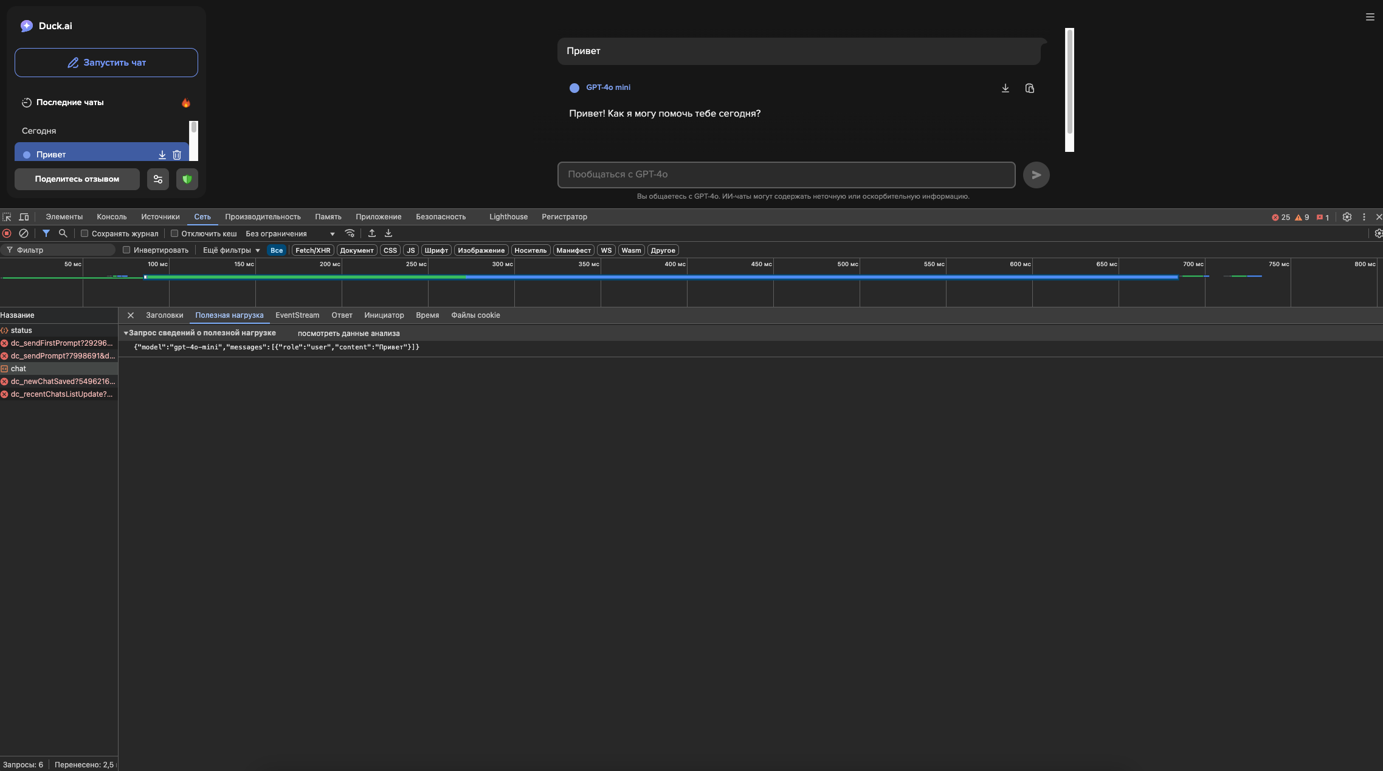Enable Сохранять журнал checkbox
The height and width of the screenshot is (771, 1383).
(x=84, y=233)
